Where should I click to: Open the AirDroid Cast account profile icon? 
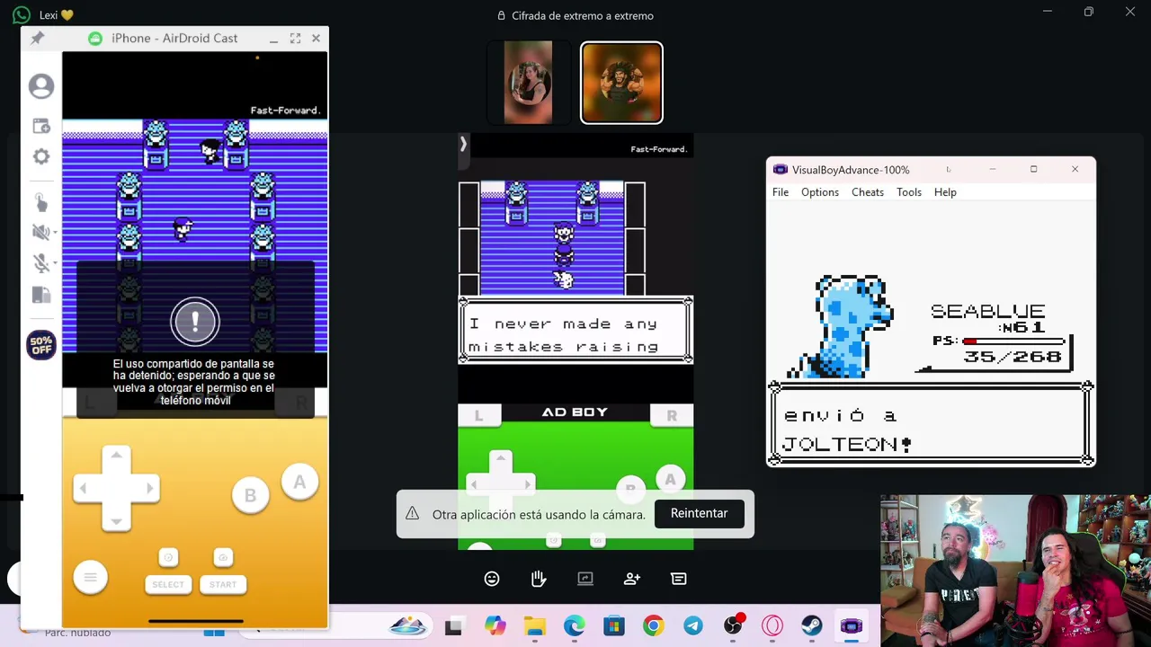41,86
